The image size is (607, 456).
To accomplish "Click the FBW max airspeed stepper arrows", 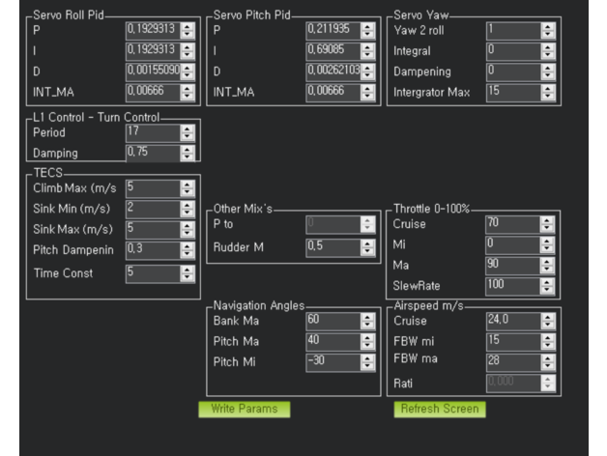I will coord(548,360).
